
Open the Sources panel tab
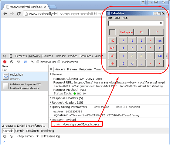(48, 56)
